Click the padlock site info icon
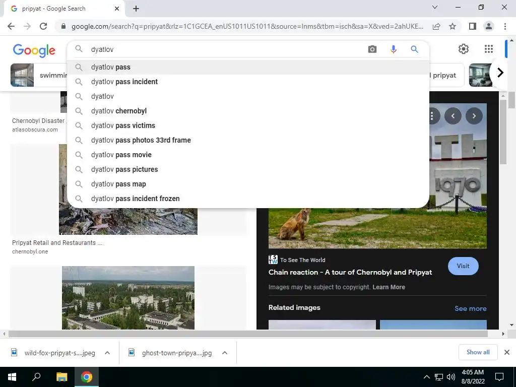 63,26
